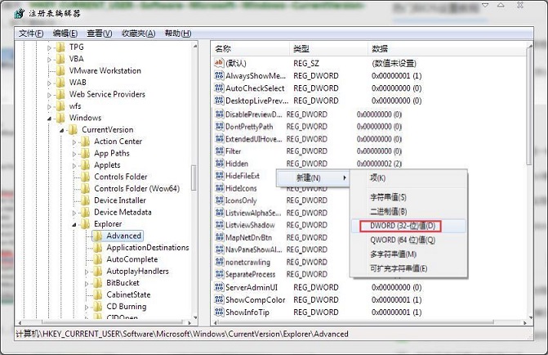Expand the App Paths node
Viewport: 548px width, 355px height.
point(74,155)
